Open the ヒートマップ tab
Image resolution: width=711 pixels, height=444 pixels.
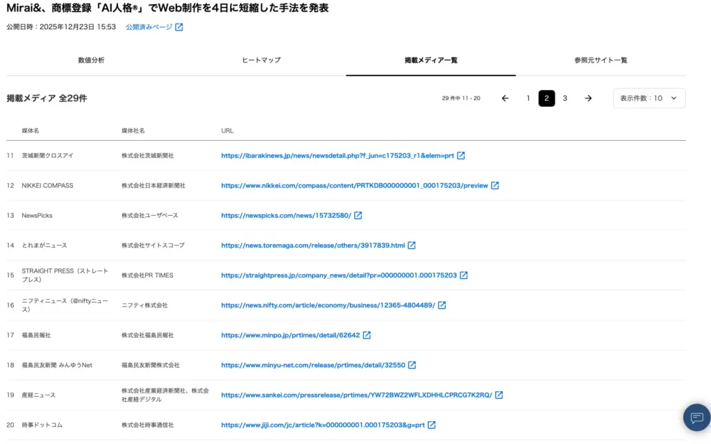(261, 60)
